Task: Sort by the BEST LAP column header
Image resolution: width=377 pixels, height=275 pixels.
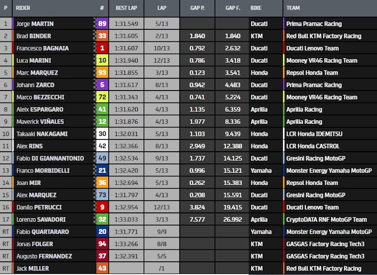Action: point(126,8)
